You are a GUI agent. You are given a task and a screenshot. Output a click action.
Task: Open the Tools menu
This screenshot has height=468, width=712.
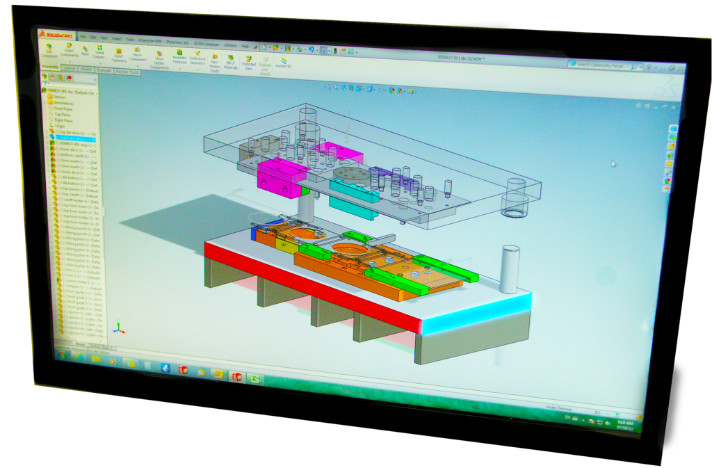click(x=130, y=40)
